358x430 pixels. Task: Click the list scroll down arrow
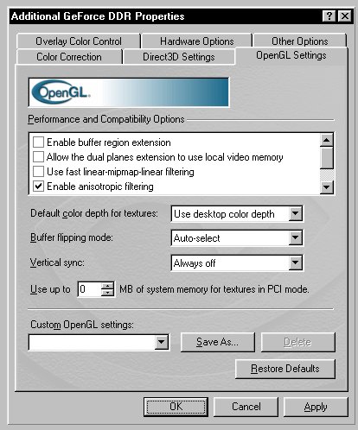point(327,187)
